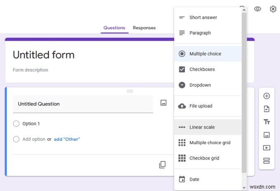Click the add "Other" link
280x191 pixels.
67,139
